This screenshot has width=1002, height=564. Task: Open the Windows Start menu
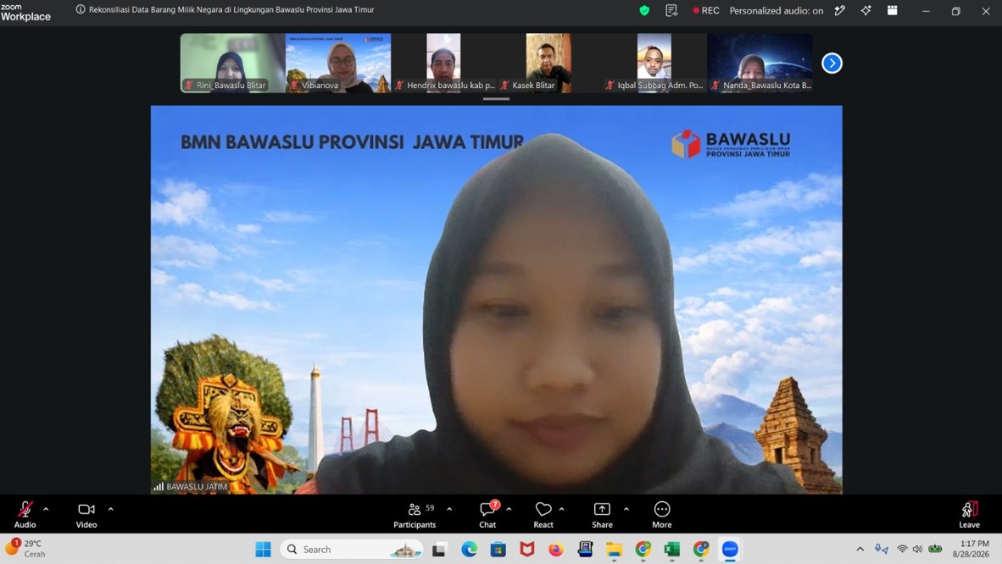264,550
